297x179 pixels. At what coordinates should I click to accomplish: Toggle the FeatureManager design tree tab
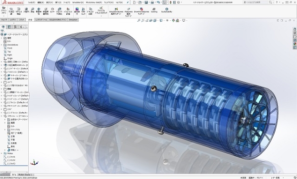(x=3, y=27)
